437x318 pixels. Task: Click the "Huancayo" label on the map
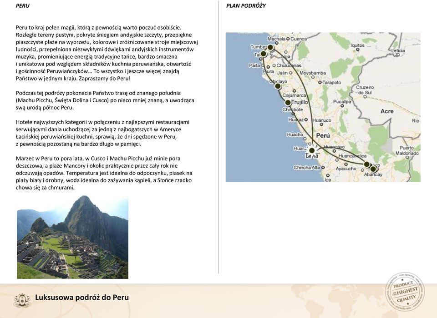point(334,147)
